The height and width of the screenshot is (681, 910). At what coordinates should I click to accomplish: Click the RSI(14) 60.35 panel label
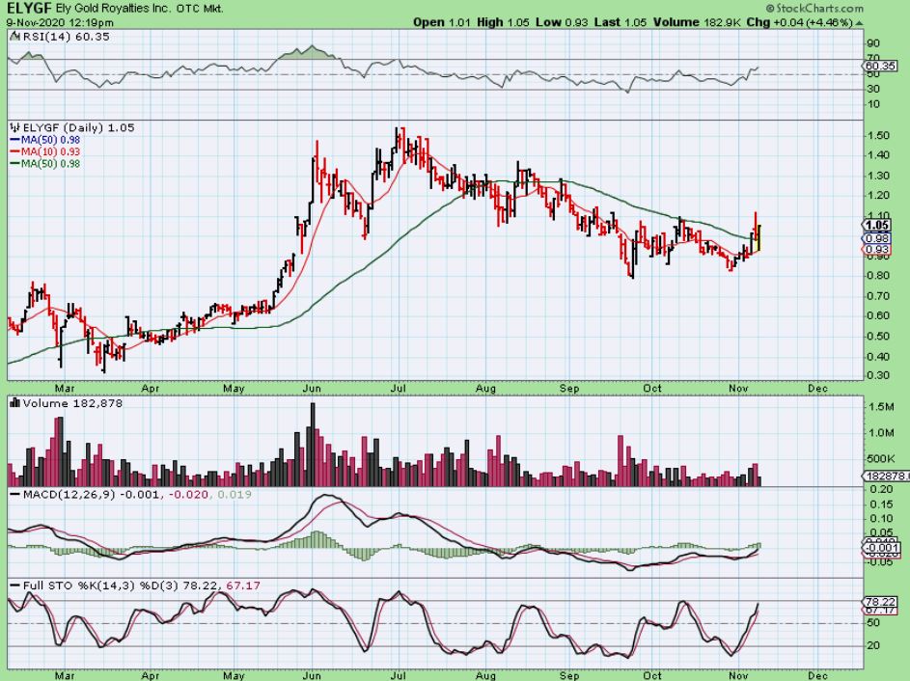(65, 37)
